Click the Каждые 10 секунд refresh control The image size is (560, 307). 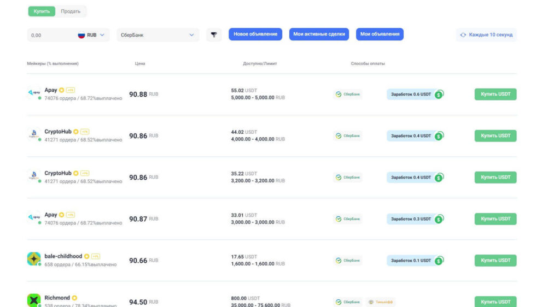click(486, 35)
